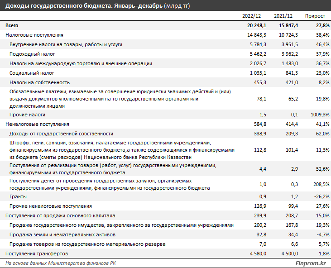Click source note 'На основе данных Министерства финансов РК'
Image resolution: width=331 pixels, height=268 pixels.
coord(61,263)
